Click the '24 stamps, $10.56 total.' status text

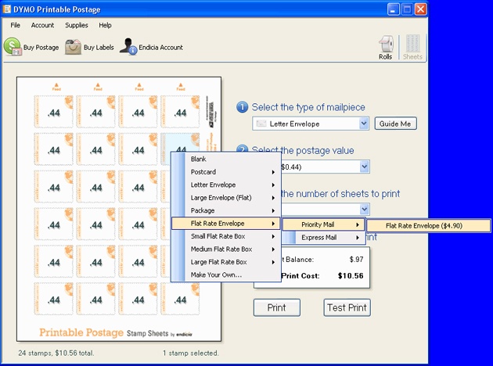point(56,353)
